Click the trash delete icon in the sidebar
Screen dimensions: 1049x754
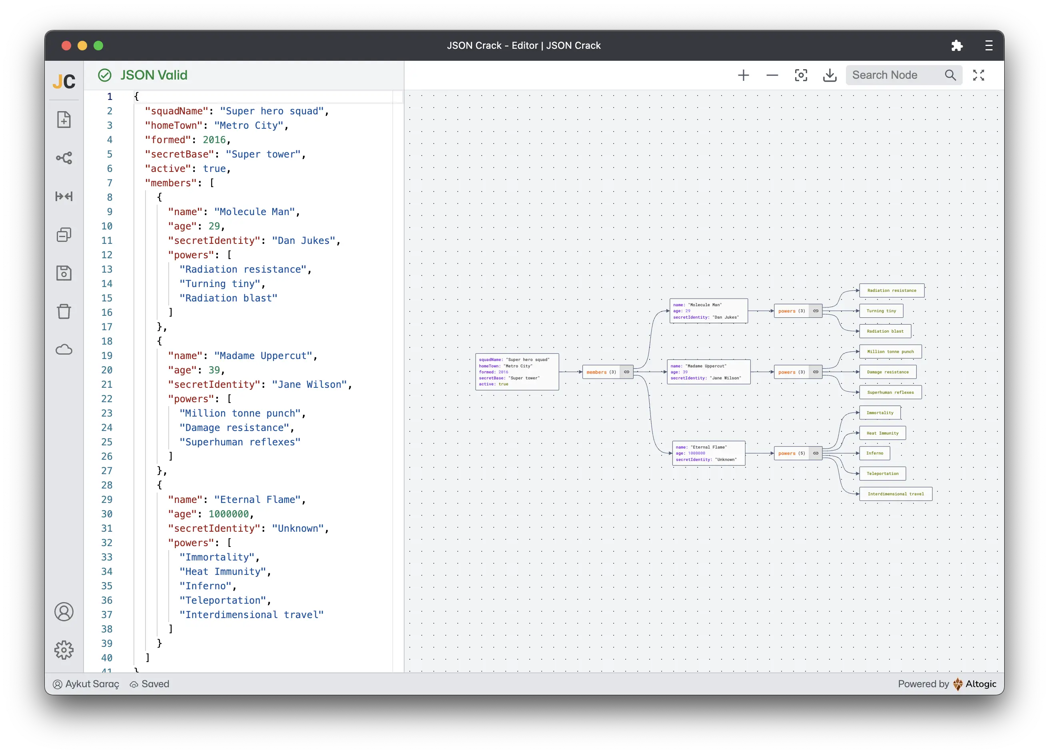(x=64, y=311)
